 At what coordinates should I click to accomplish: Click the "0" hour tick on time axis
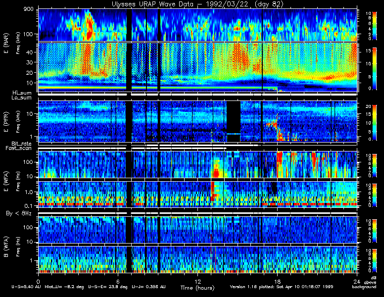point(38,282)
